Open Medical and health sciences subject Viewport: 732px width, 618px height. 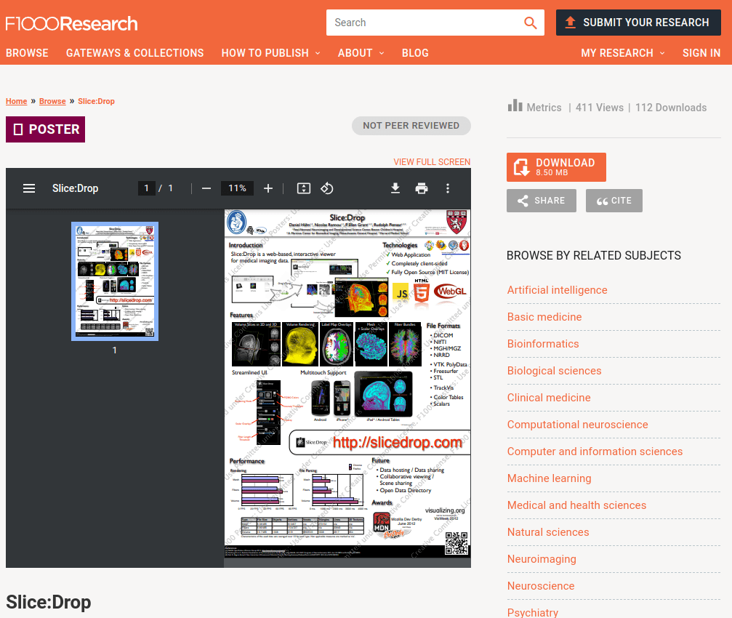(x=576, y=505)
